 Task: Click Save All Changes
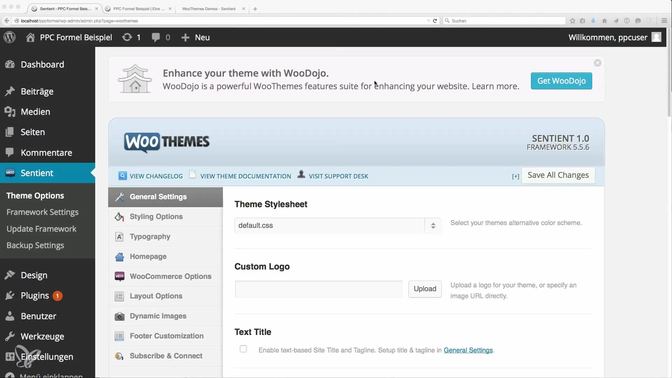(x=558, y=175)
